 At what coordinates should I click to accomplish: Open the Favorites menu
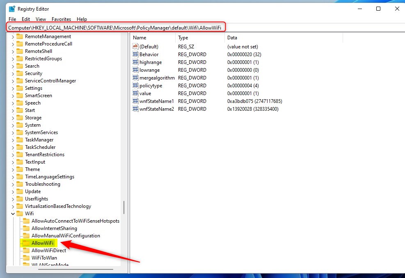click(61, 19)
